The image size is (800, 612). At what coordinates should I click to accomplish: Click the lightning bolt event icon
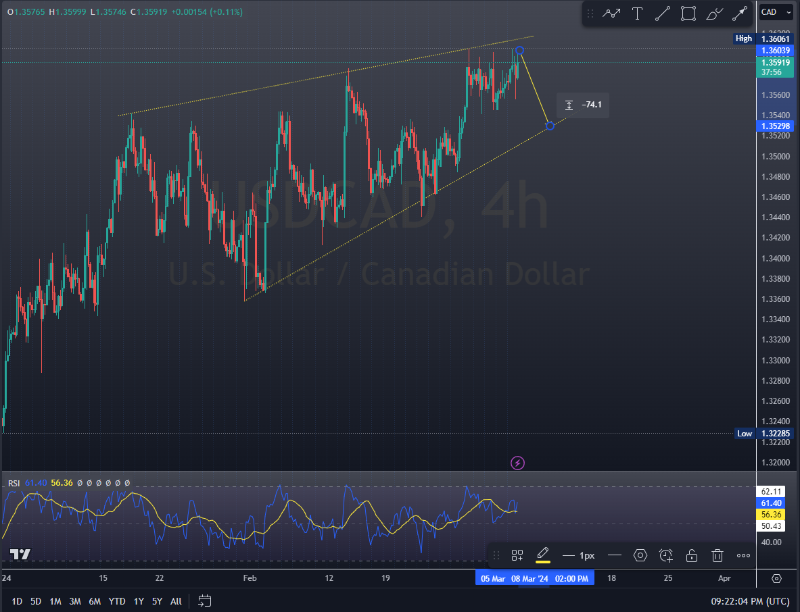(x=517, y=463)
